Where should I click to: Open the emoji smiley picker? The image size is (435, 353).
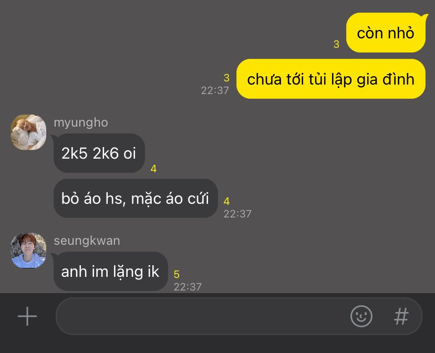[x=361, y=316]
